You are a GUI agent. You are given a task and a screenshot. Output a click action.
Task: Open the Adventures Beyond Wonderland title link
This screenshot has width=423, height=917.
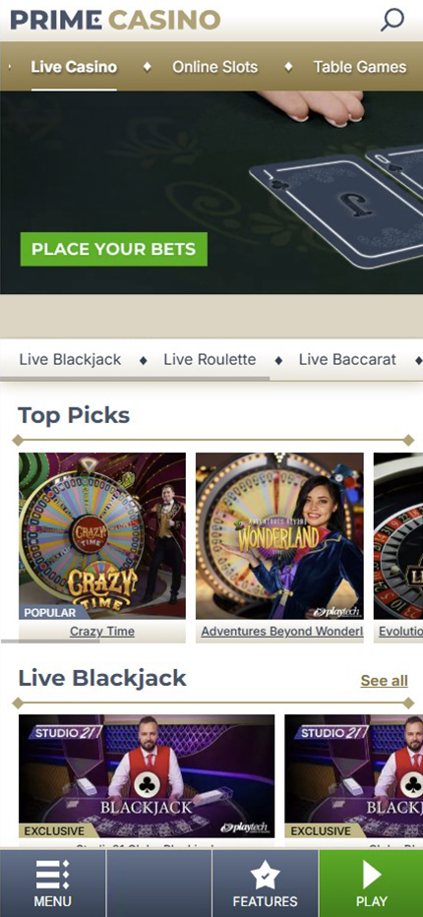279,631
